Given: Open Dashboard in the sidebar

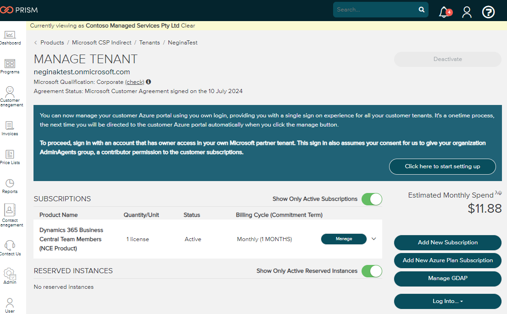Looking at the screenshot, I should [x=10, y=38].
